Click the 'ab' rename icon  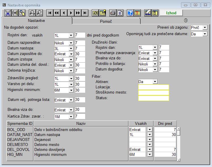coord(95,13)
